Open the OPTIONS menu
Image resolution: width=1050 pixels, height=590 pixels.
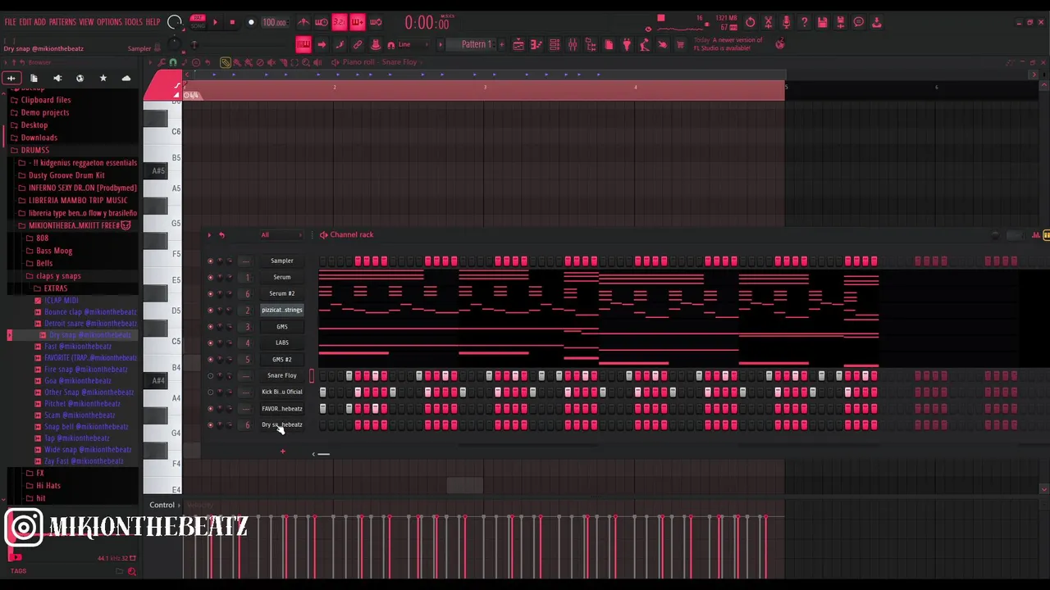(x=109, y=22)
